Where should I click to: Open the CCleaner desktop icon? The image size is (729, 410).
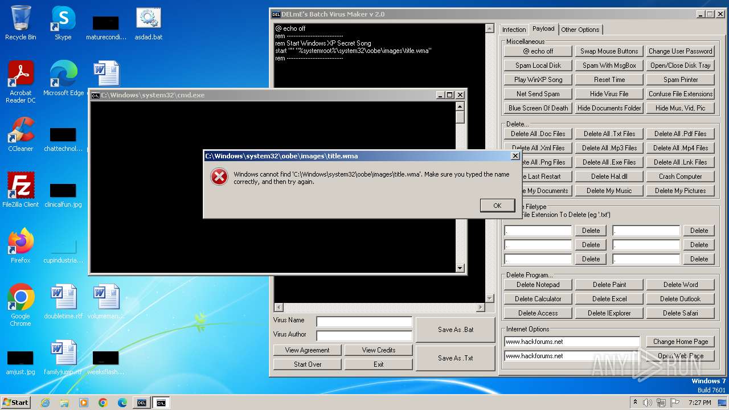pyautogui.click(x=21, y=134)
